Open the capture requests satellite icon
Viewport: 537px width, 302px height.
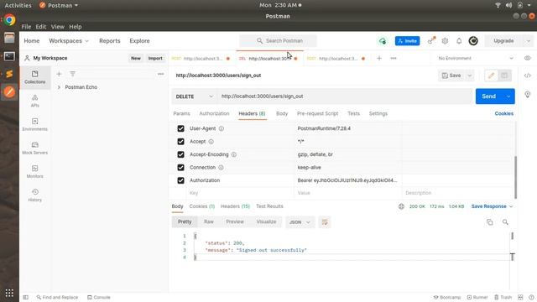431,41
